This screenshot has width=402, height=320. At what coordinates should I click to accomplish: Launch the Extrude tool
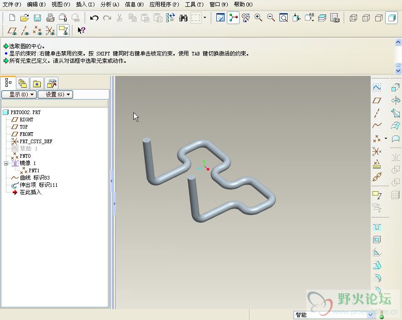point(396,87)
